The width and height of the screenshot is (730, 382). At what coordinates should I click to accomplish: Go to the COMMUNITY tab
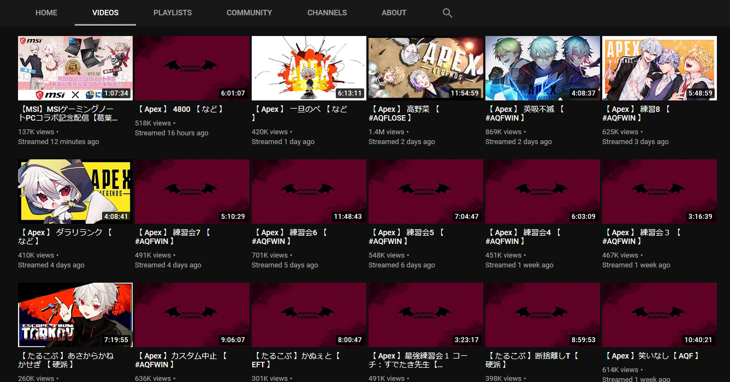coord(249,13)
